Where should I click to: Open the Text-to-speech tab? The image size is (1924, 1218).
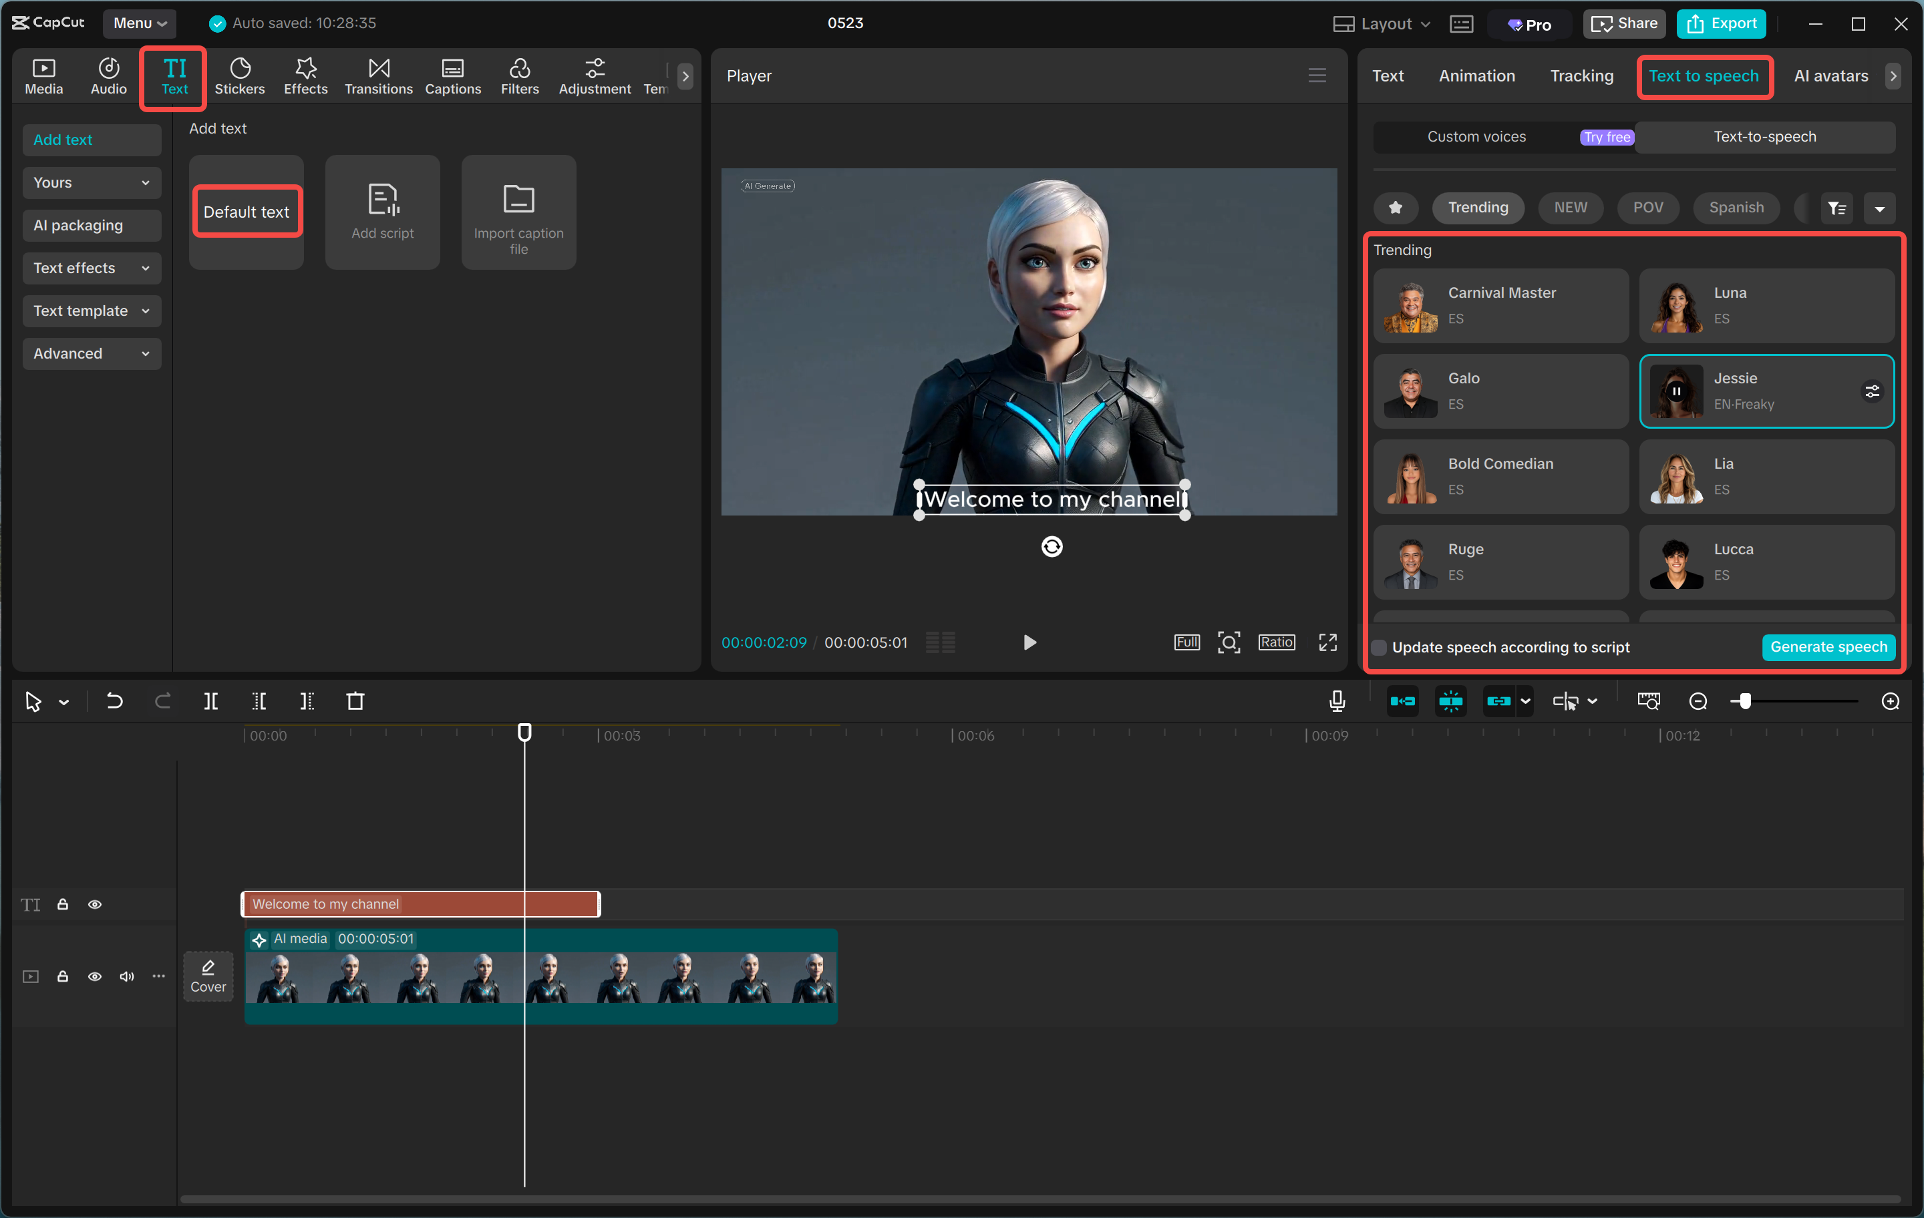point(1764,137)
